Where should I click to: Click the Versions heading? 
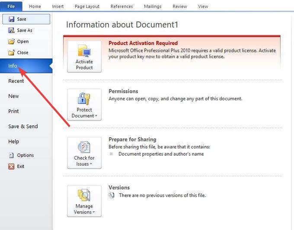(119, 188)
